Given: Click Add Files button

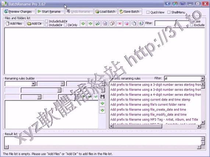Looking at the screenshot, I should click(x=14, y=23).
